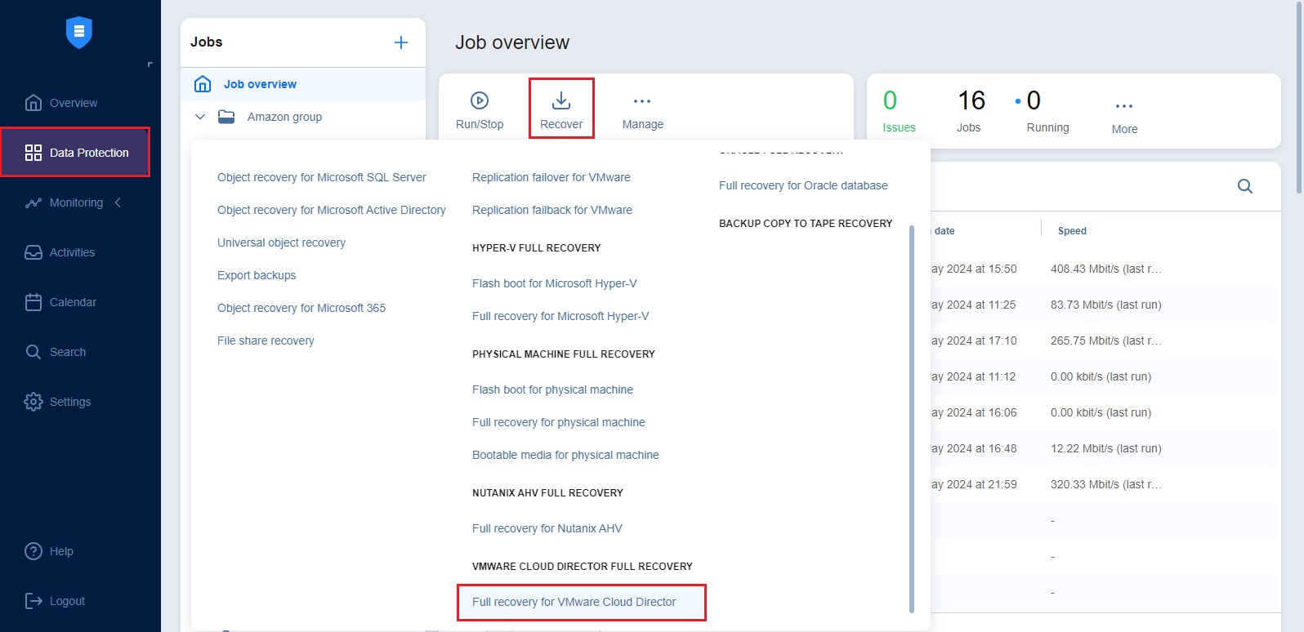1304x632 pixels.
Task: Open the Manage three-dots menu
Action: click(x=642, y=101)
